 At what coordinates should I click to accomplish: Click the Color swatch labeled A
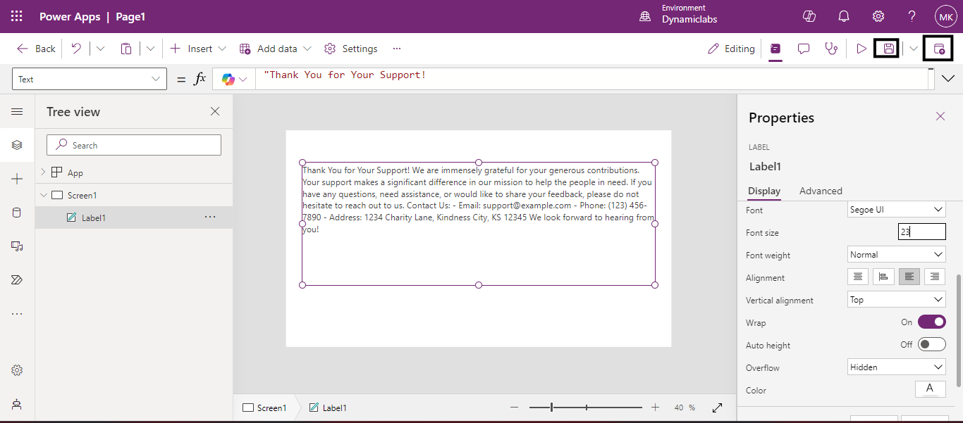click(930, 389)
